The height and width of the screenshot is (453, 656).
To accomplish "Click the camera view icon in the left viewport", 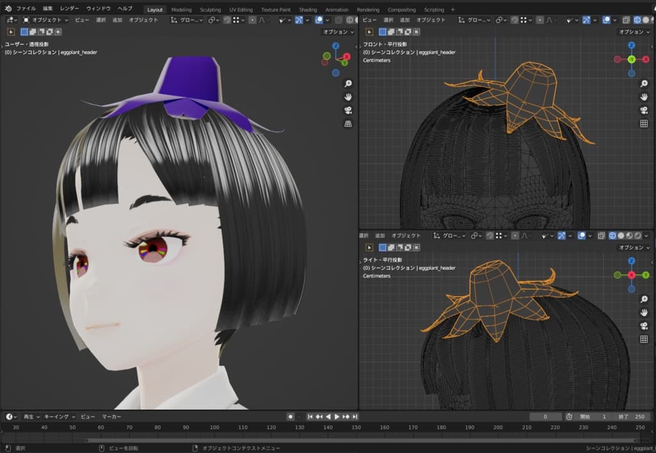I will point(348,110).
